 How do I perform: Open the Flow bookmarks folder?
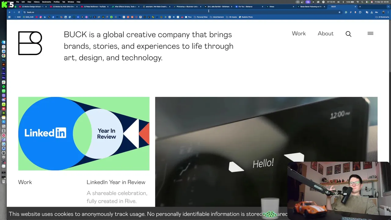click(x=188, y=17)
